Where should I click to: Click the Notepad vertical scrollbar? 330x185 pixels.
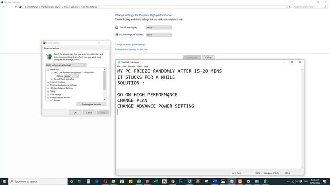click(303, 118)
